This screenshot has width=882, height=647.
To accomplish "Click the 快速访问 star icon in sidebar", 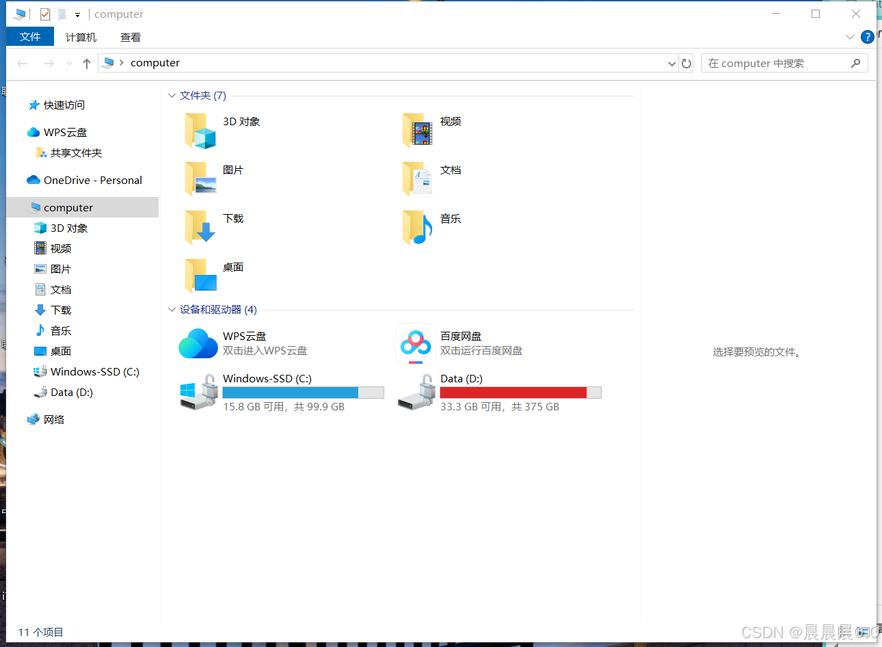I will [x=34, y=105].
